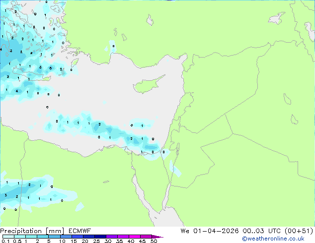
Task: Click the "00..03 UTC" time text
Action: [261, 231]
